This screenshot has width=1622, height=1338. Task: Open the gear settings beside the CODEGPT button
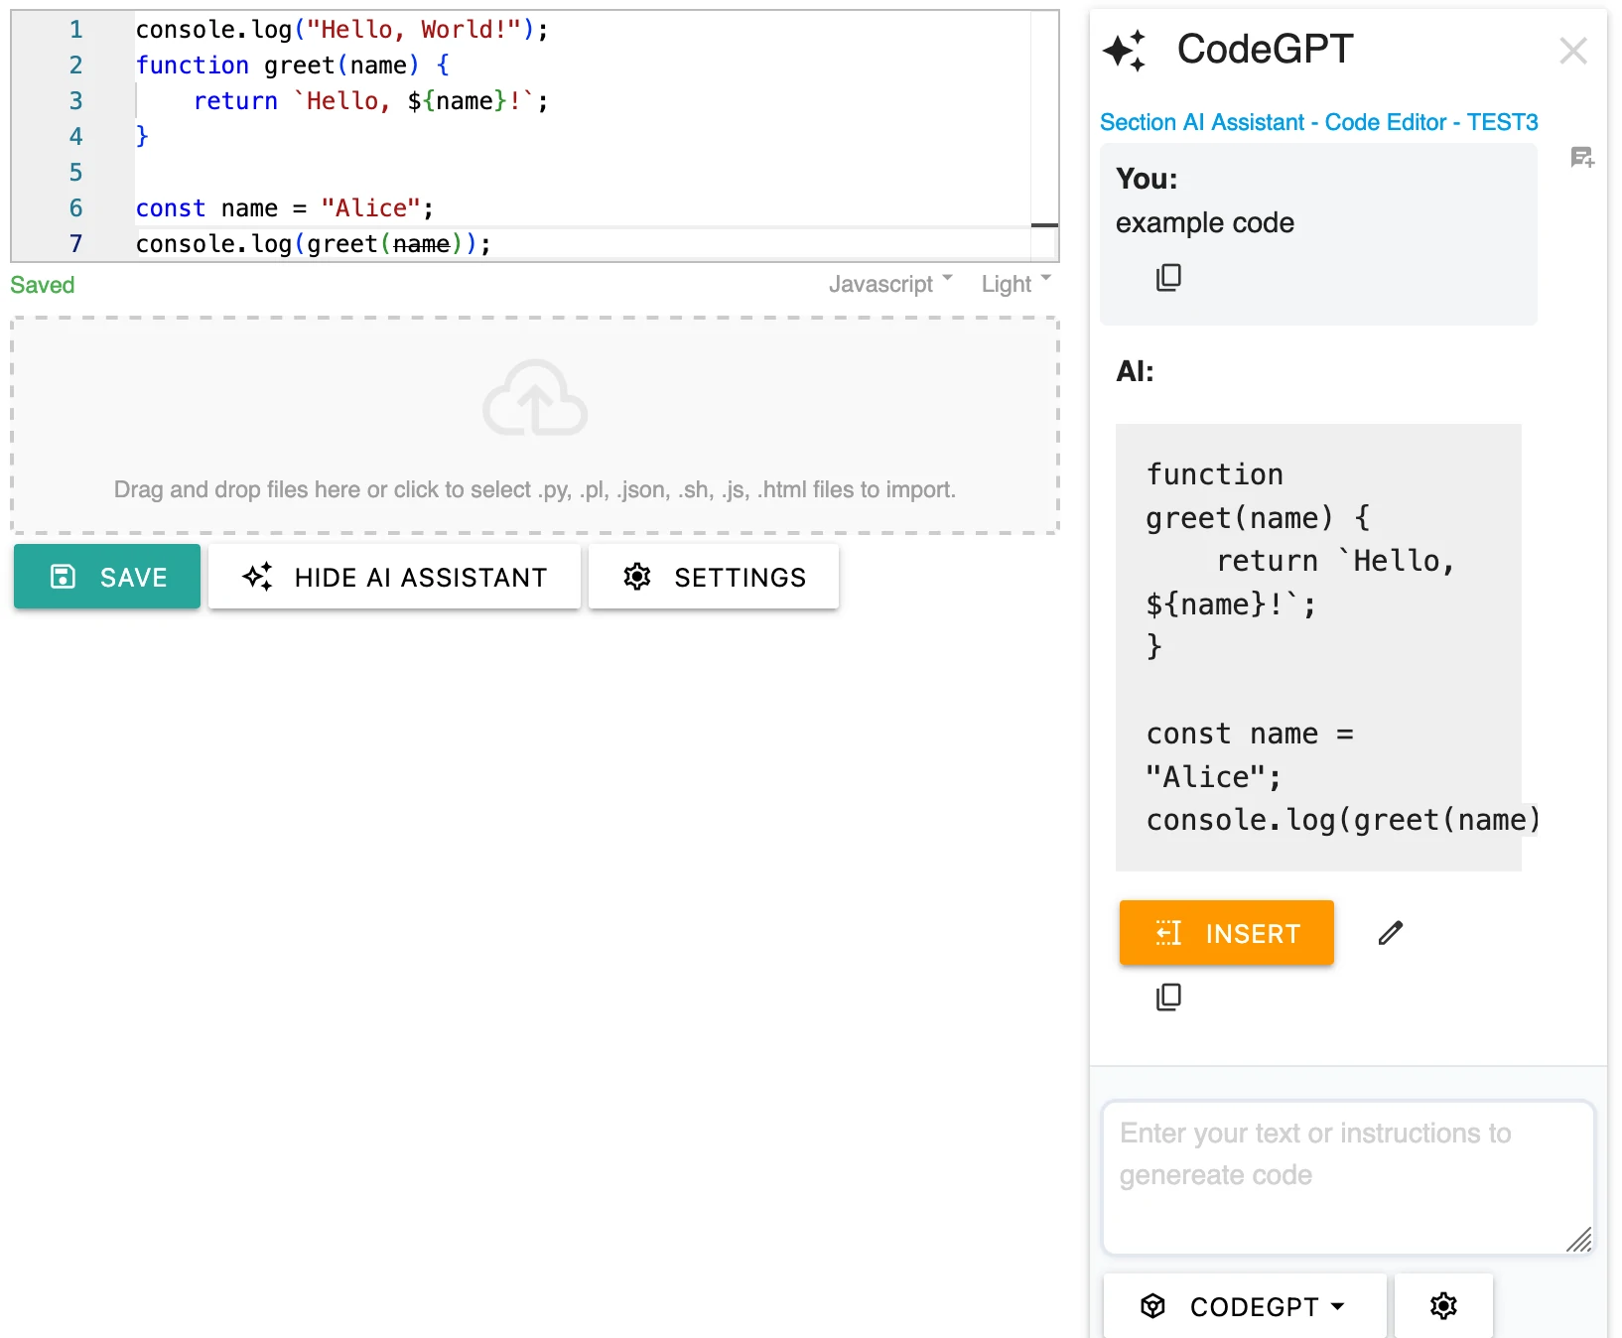click(x=1443, y=1306)
